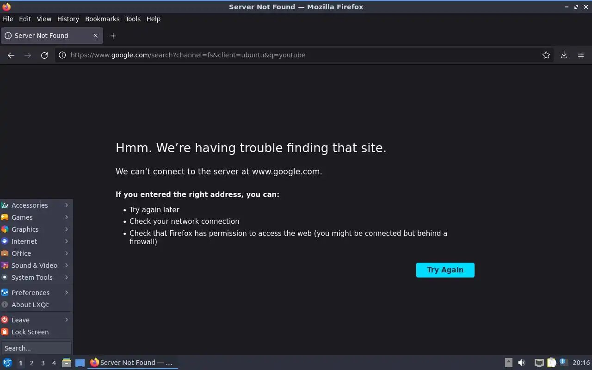Open the Bookmarks menu

click(x=102, y=19)
